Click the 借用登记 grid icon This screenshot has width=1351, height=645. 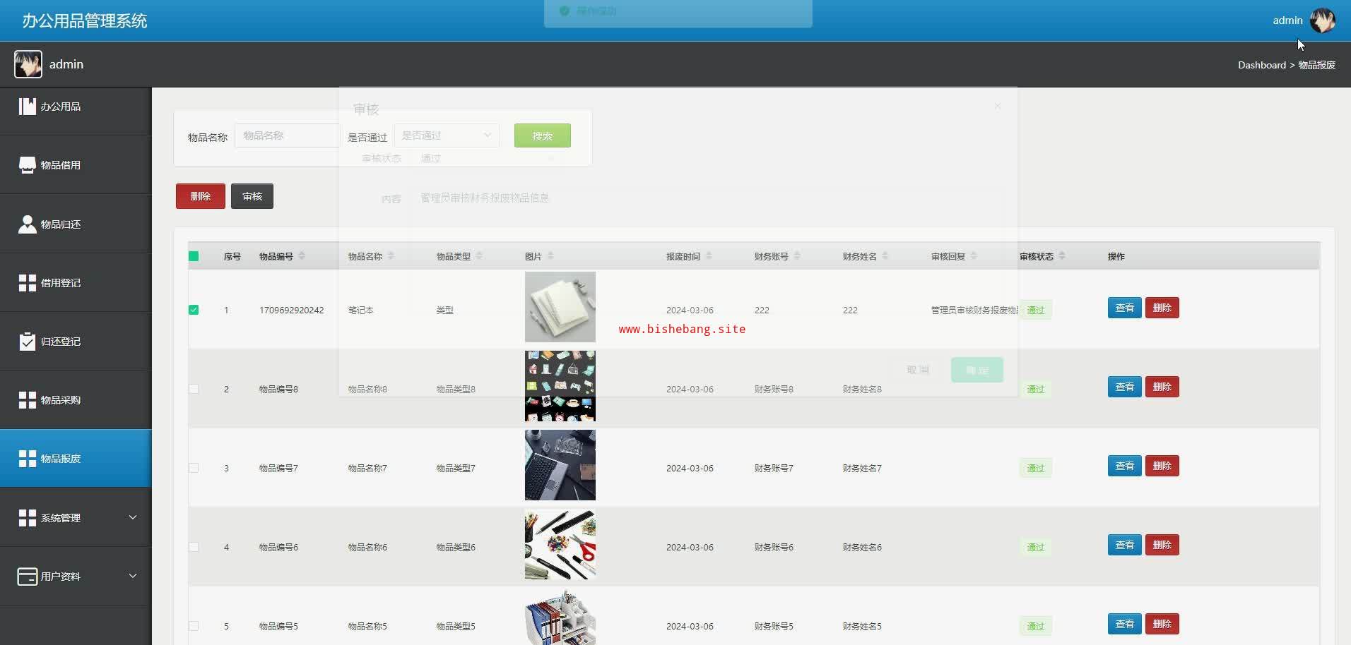click(x=27, y=283)
